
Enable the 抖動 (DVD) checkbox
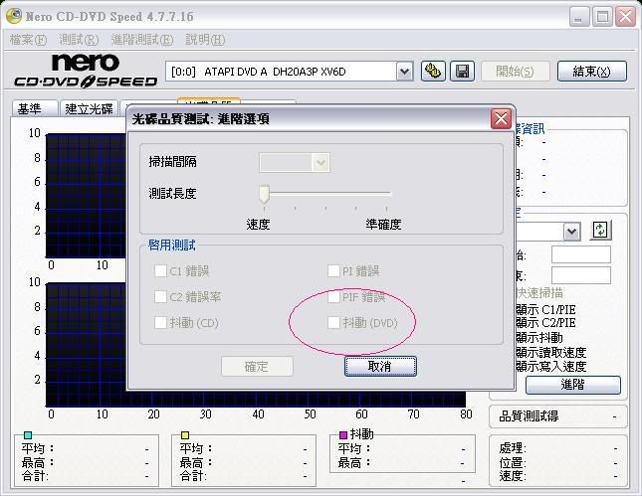coord(334,322)
